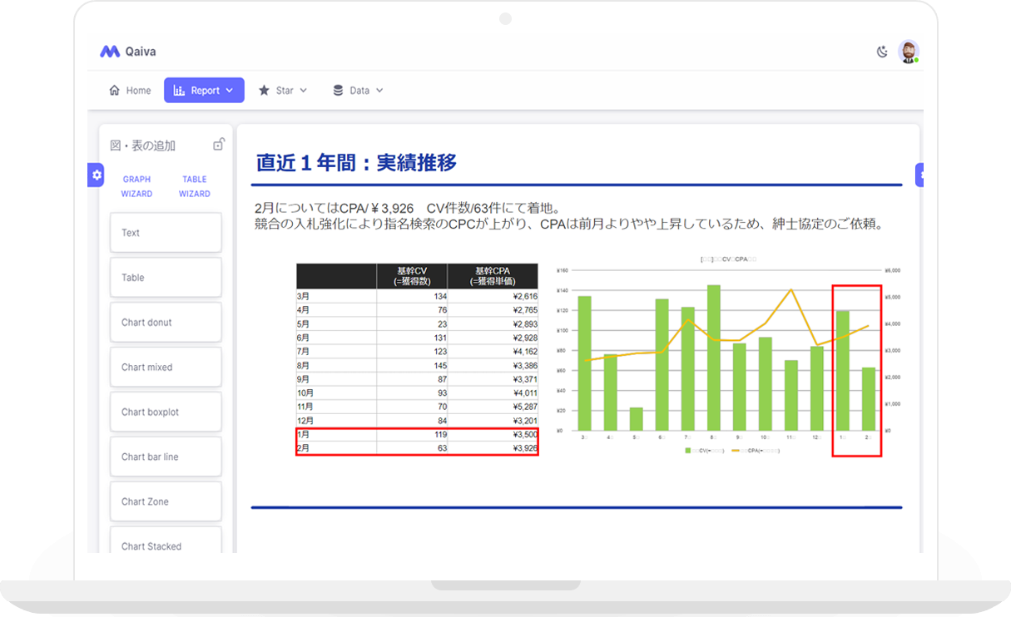Add a Chart Zone element

(166, 502)
